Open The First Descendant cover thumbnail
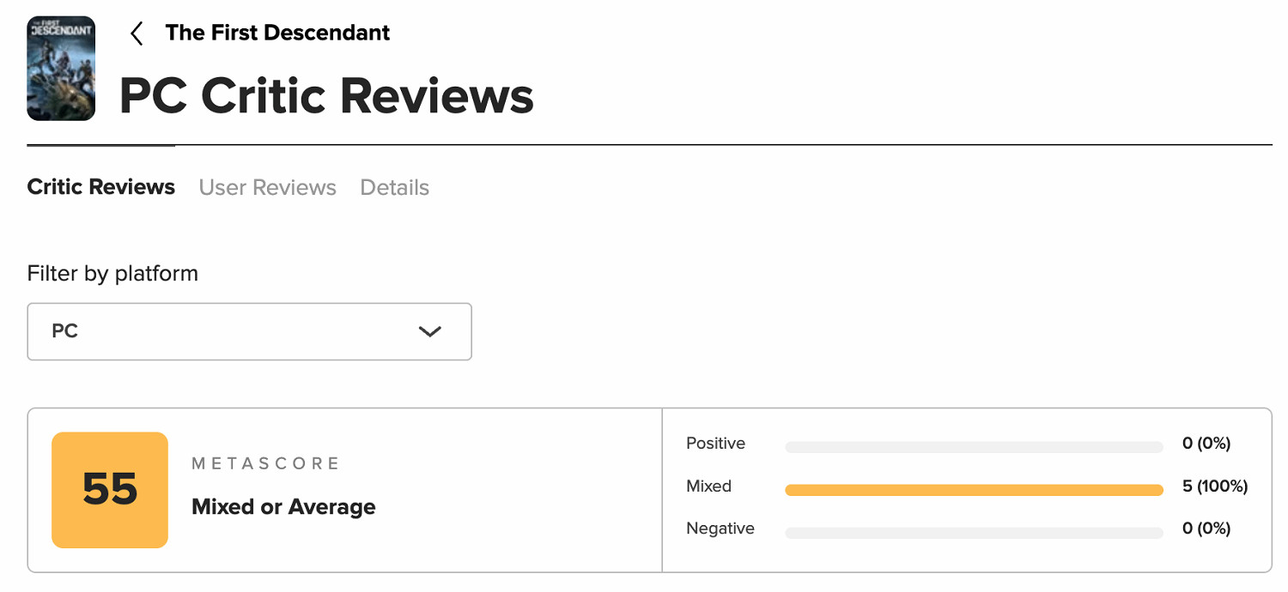This screenshot has width=1288, height=592. (61, 68)
